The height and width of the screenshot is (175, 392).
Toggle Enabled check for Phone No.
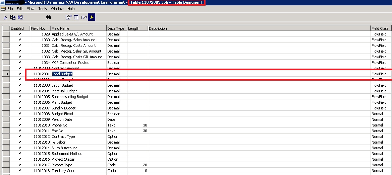20,125
